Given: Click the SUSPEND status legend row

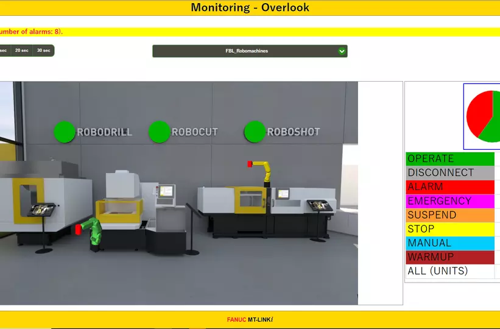Looking at the screenshot, I should point(450,214).
